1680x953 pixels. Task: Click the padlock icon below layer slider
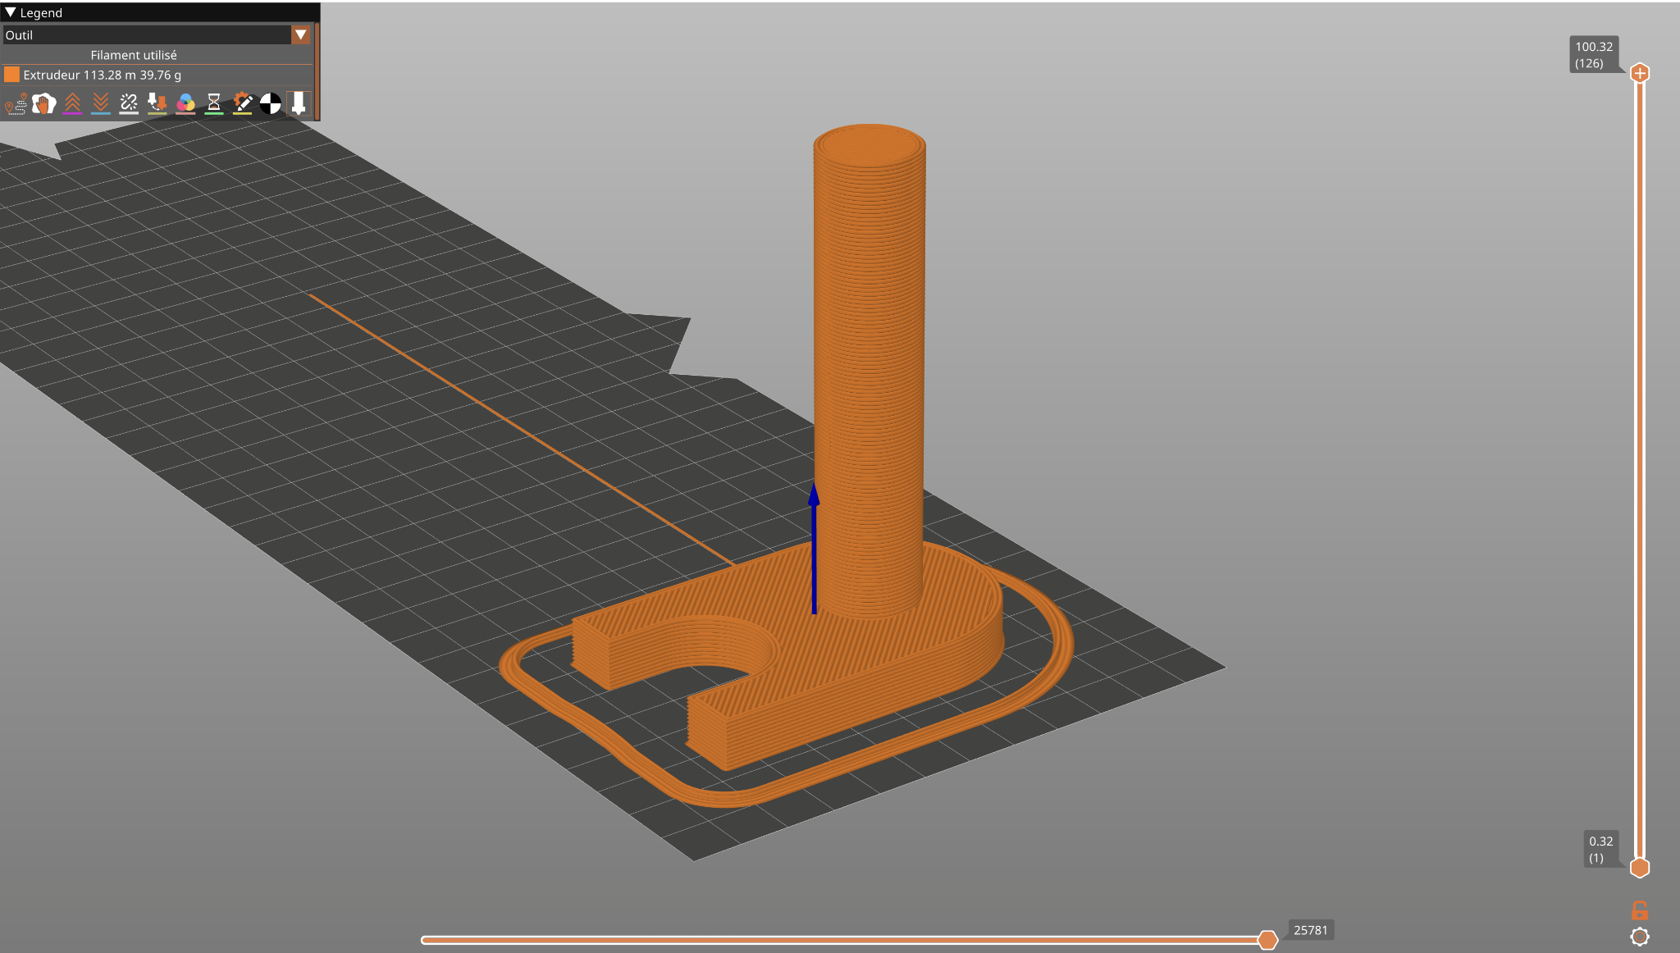[x=1639, y=910]
